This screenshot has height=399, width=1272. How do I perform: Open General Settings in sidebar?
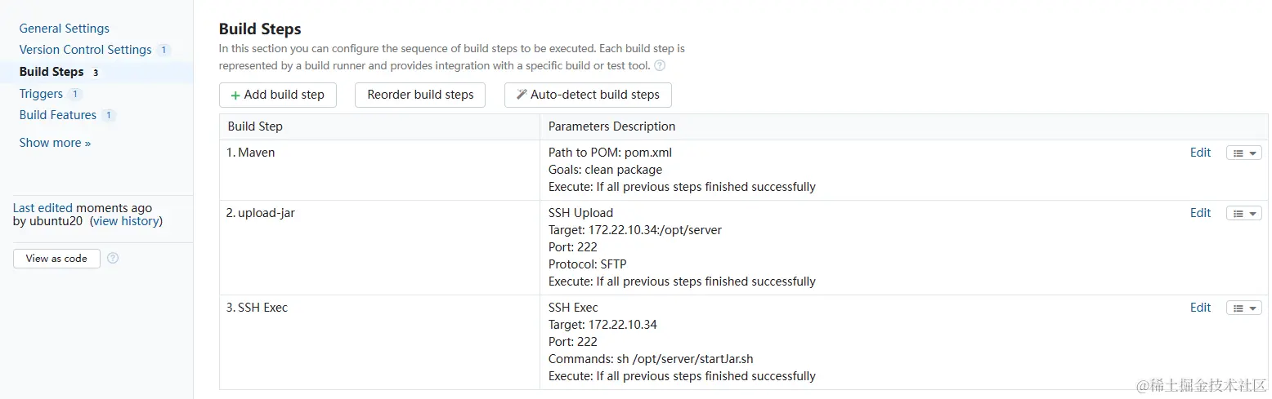[x=64, y=29]
